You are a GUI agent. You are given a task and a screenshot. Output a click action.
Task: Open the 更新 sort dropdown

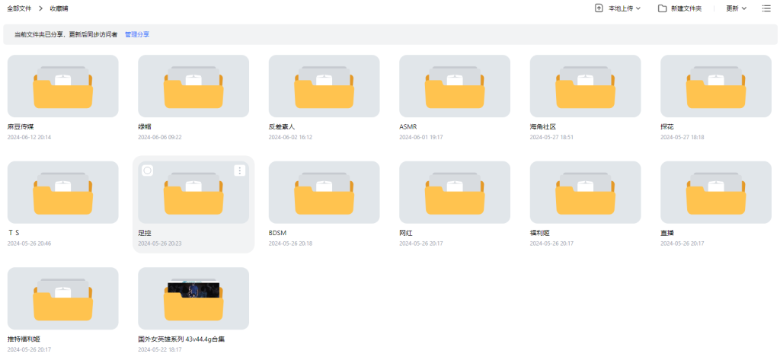pos(736,8)
